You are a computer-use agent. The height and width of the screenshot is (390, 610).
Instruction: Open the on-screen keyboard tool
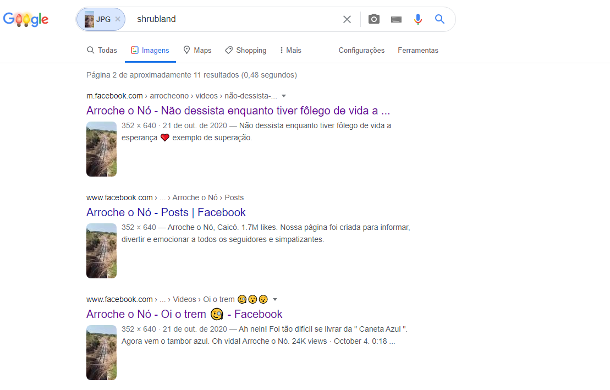[x=396, y=19]
